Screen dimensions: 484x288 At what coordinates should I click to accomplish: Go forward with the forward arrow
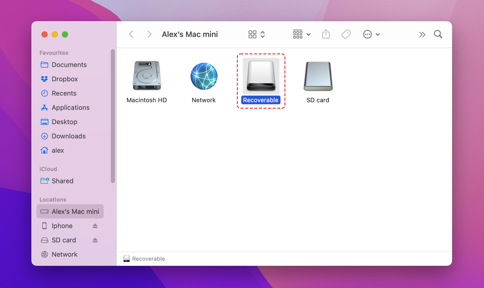[x=149, y=34]
